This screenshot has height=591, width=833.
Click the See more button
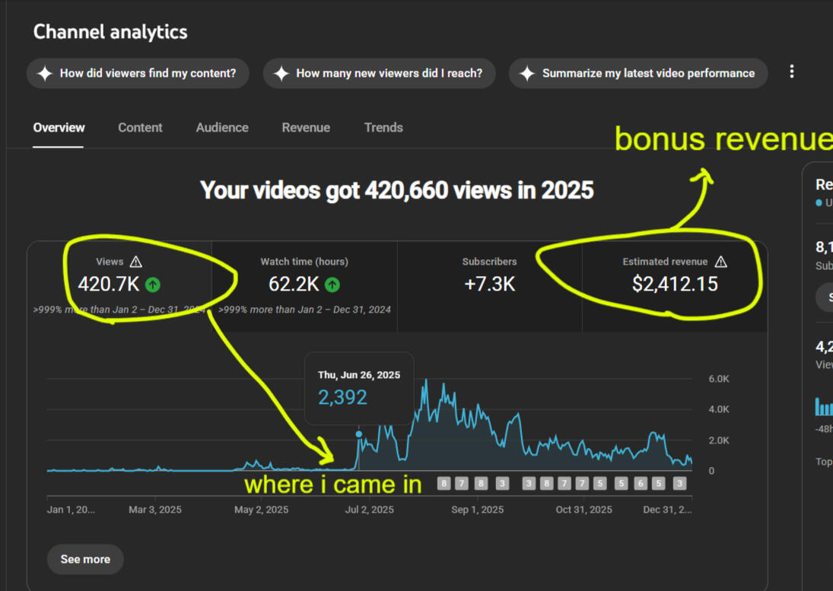click(x=85, y=559)
